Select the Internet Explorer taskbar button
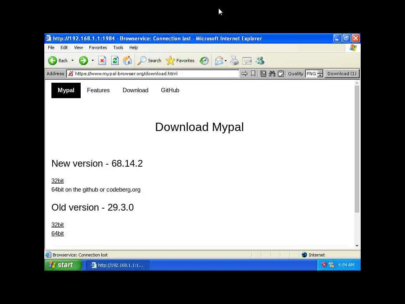The height and width of the screenshot is (304, 405). [x=118, y=265]
